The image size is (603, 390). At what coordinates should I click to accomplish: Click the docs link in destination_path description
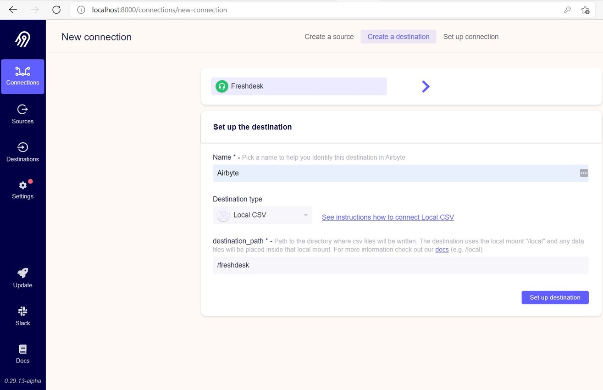(442, 249)
